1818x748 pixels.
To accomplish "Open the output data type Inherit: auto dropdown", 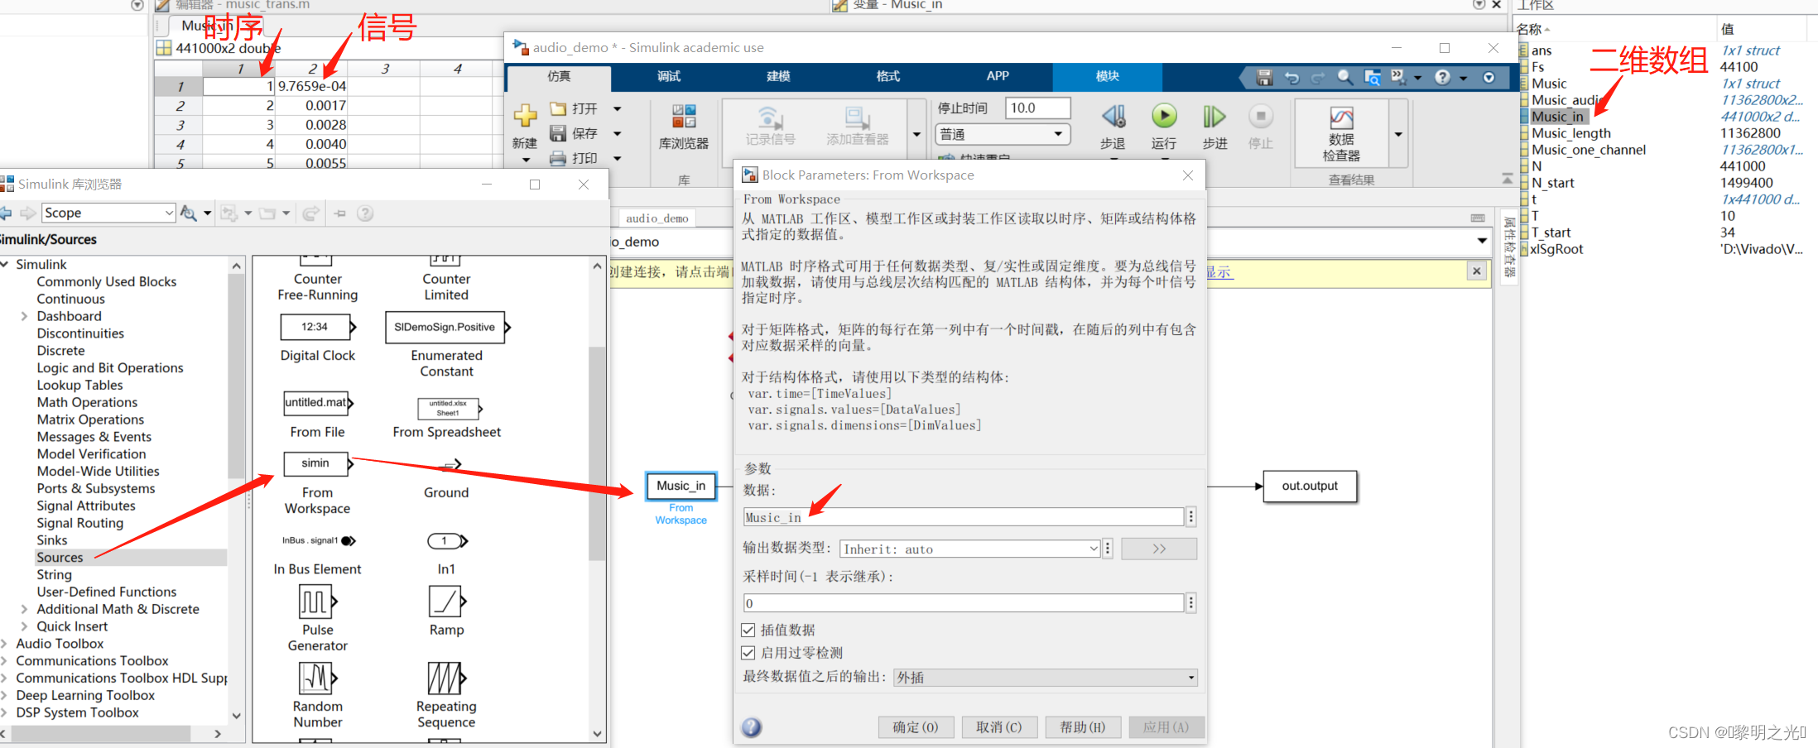I will click(970, 549).
